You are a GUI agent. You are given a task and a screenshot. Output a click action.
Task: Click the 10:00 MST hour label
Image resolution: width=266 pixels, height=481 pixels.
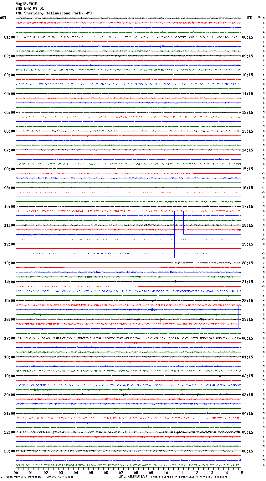pyautogui.click(x=9, y=207)
